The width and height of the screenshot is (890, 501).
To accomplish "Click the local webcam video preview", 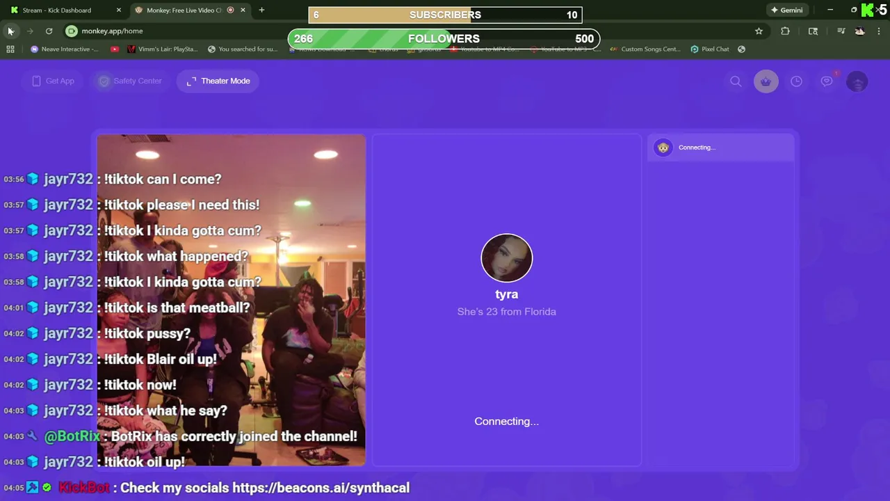I will pyautogui.click(x=231, y=300).
